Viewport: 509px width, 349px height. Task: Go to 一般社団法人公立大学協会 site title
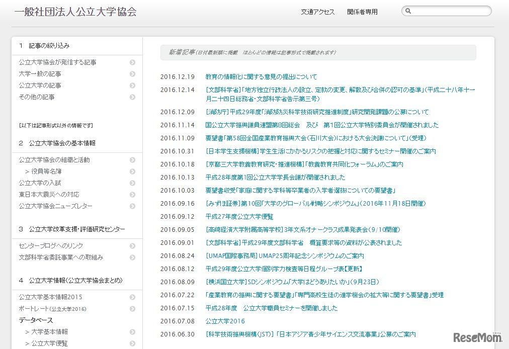75,12
